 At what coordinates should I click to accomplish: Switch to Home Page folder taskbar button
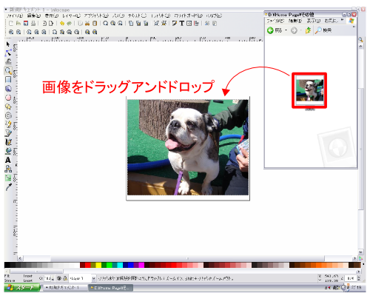point(110,288)
